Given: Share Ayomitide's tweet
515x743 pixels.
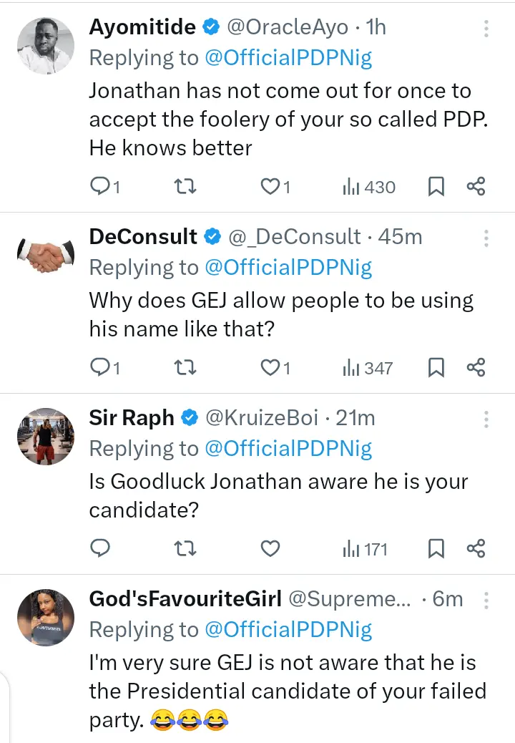Looking at the screenshot, I should click(x=476, y=186).
